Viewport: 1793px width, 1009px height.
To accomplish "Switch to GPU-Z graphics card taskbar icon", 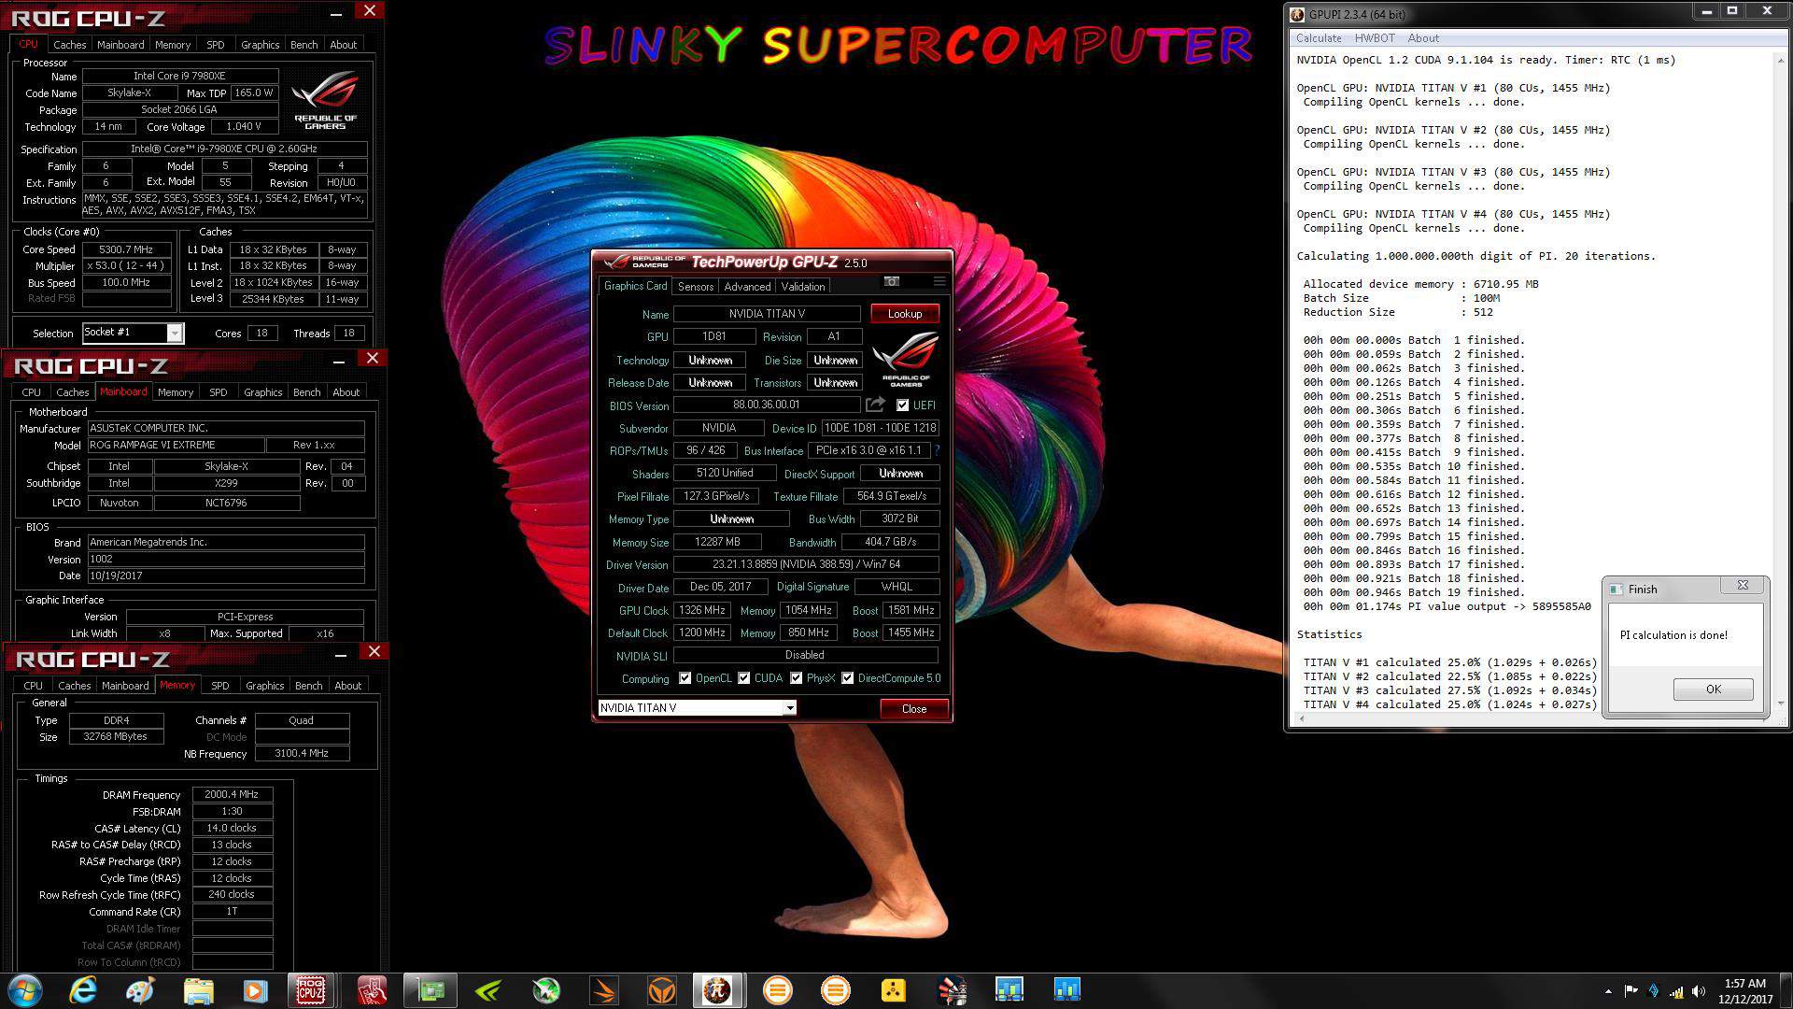I will click(431, 990).
